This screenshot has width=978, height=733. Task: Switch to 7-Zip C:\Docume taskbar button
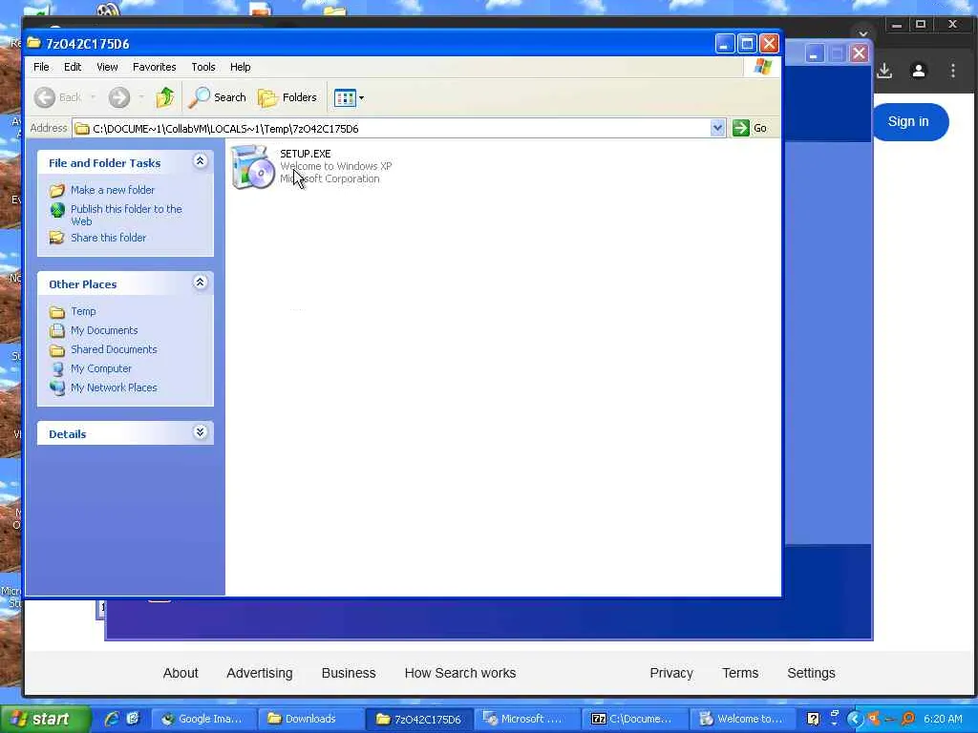(x=633, y=720)
